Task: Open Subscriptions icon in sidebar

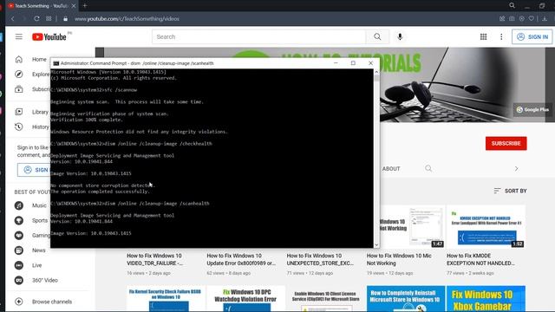Action: [19, 89]
